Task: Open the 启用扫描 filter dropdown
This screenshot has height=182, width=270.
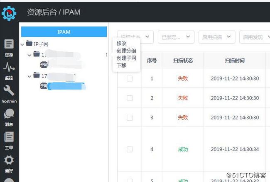Action: point(217,37)
